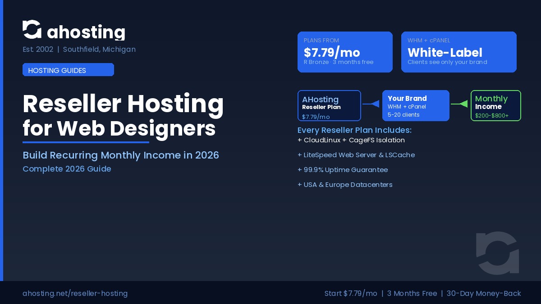
Task: Click the 'Every Reseller Plan Includes:' heading
Action: pos(354,130)
